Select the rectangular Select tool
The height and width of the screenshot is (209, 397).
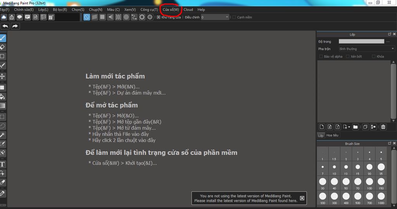coord(3,117)
